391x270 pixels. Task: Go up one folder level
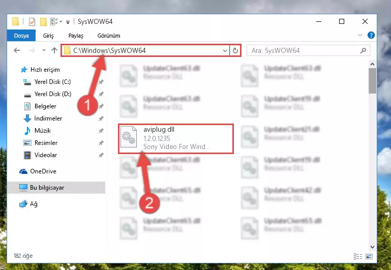click(54, 51)
